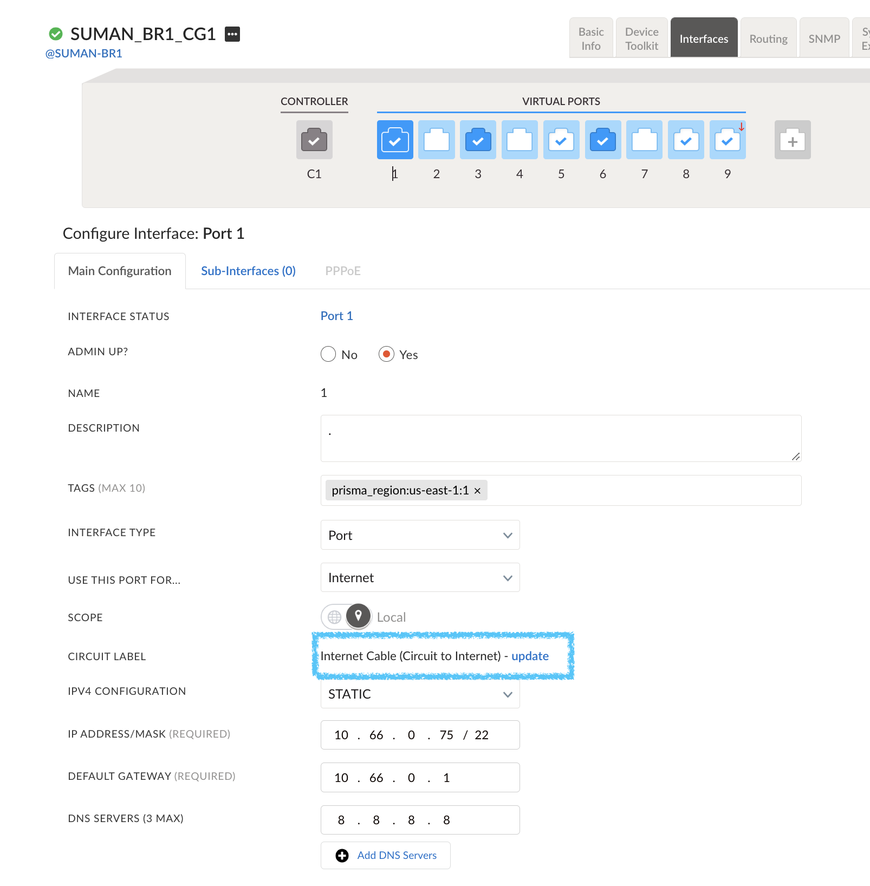Go to the Routing tab

pyautogui.click(x=768, y=38)
